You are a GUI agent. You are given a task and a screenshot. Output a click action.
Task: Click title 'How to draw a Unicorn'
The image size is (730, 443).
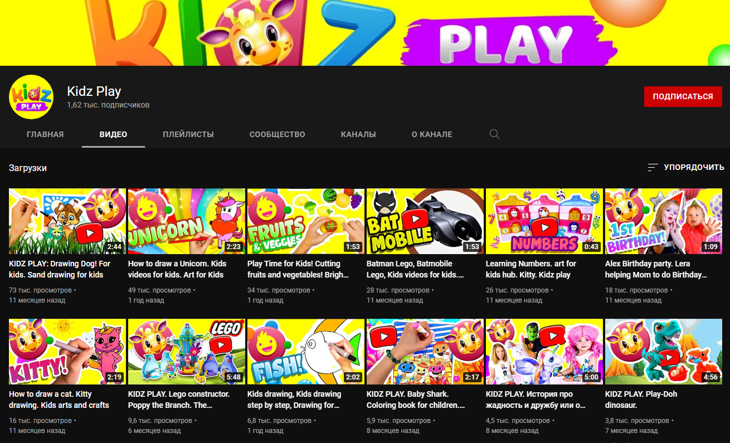177,269
